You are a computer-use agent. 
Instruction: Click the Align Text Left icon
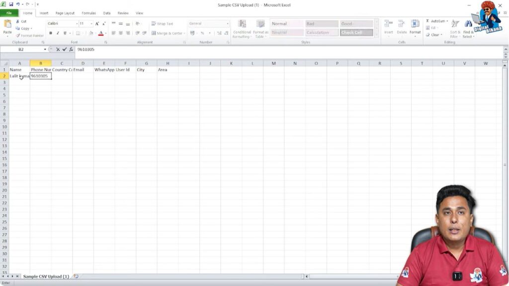tap(114, 33)
